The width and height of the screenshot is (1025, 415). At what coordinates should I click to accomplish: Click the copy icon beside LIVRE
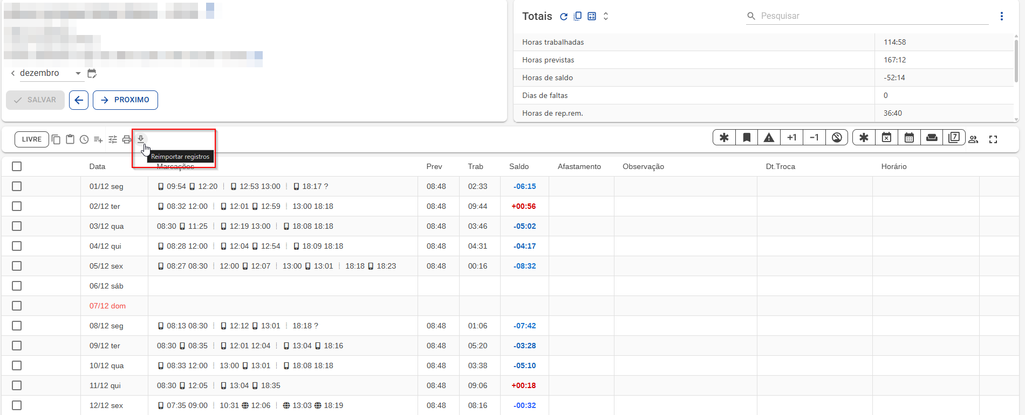tap(56, 139)
